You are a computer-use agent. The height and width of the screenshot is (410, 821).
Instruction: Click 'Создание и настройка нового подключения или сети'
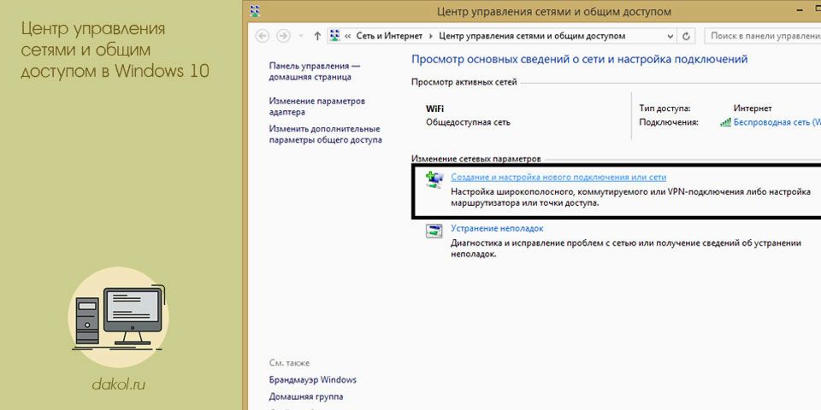pyautogui.click(x=558, y=178)
